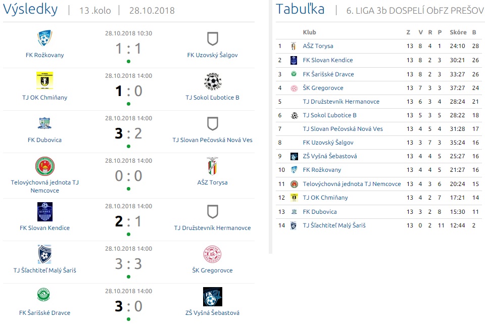Click the ŠK Gregorovce red circular logo
The width and height of the screenshot is (485, 325).
212,254
